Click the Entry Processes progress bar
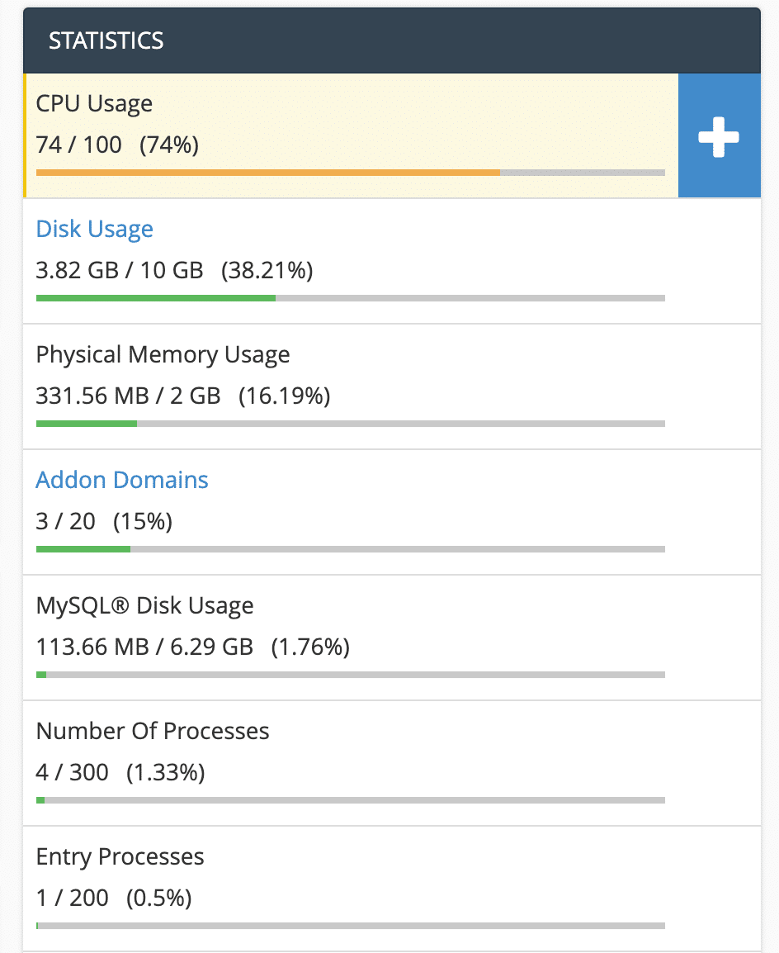Image resolution: width=779 pixels, height=953 pixels. point(350,926)
